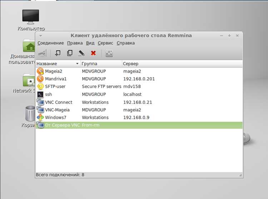Click the Edit pencil toolbar icon
This screenshot has width=268, height=199.
pyautogui.click(x=81, y=53)
